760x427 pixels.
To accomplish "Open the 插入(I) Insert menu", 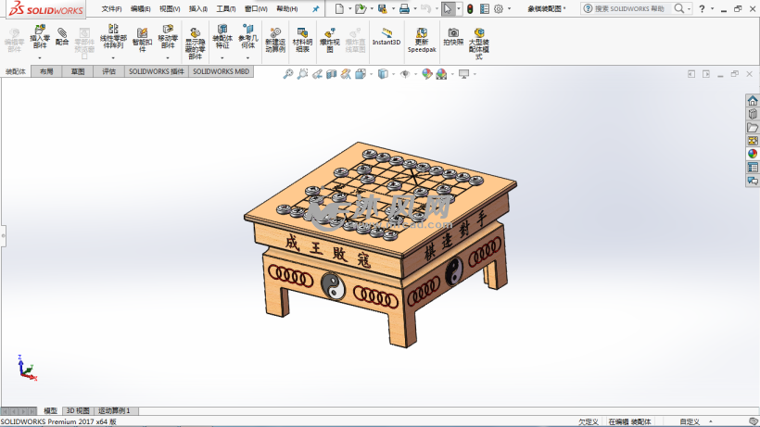I will point(198,8).
